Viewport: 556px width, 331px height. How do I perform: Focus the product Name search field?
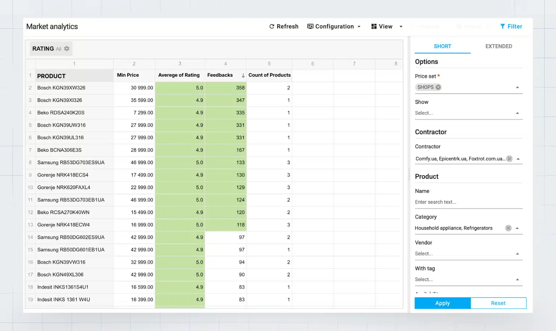pos(468,202)
